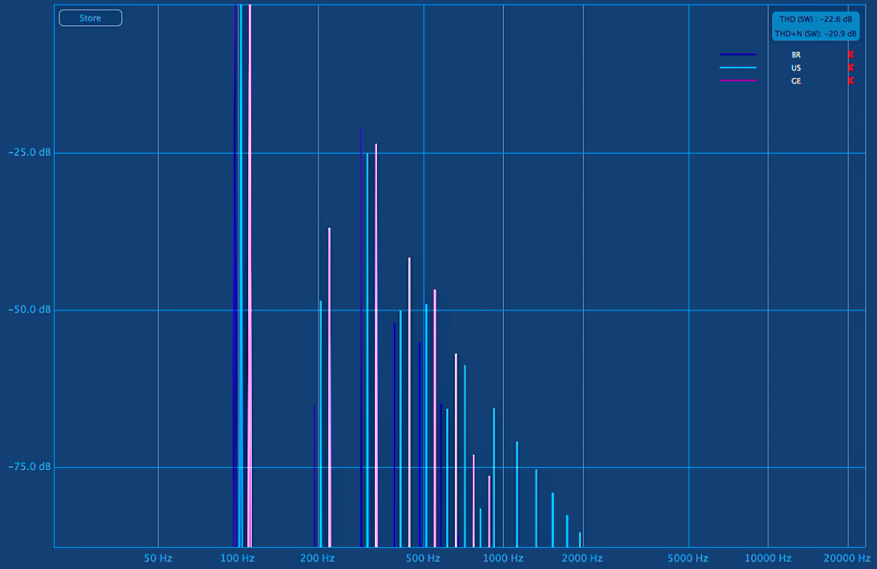Remove the GE trace with its red X
877x569 pixels.
(x=851, y=81)
